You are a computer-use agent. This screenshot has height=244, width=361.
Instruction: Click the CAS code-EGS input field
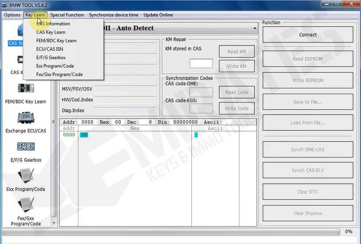coord(201,108)
